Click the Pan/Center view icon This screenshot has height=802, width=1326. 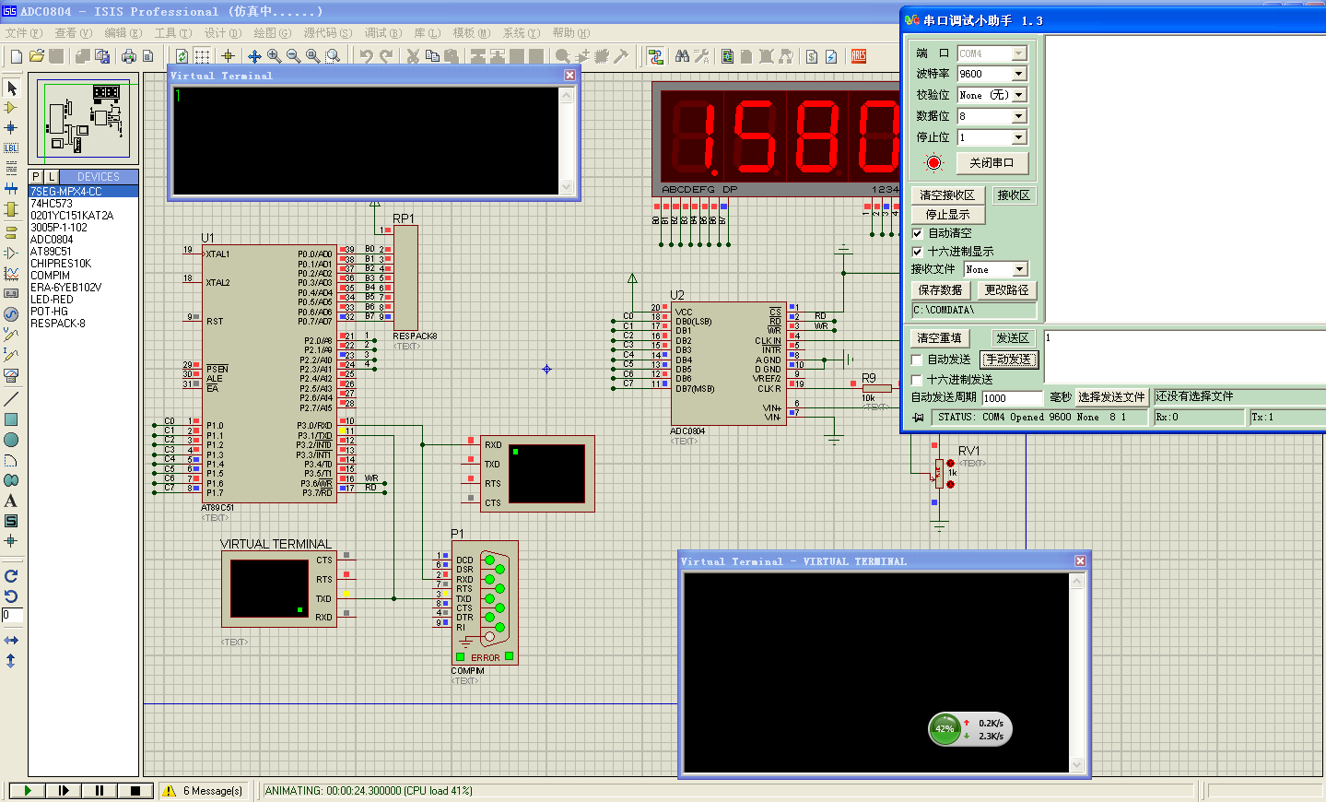click(254, 56)
